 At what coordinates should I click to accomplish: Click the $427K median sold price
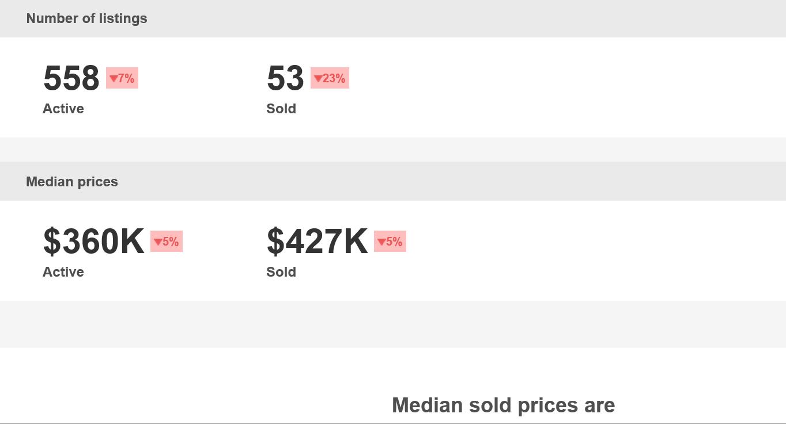[317, 242]
